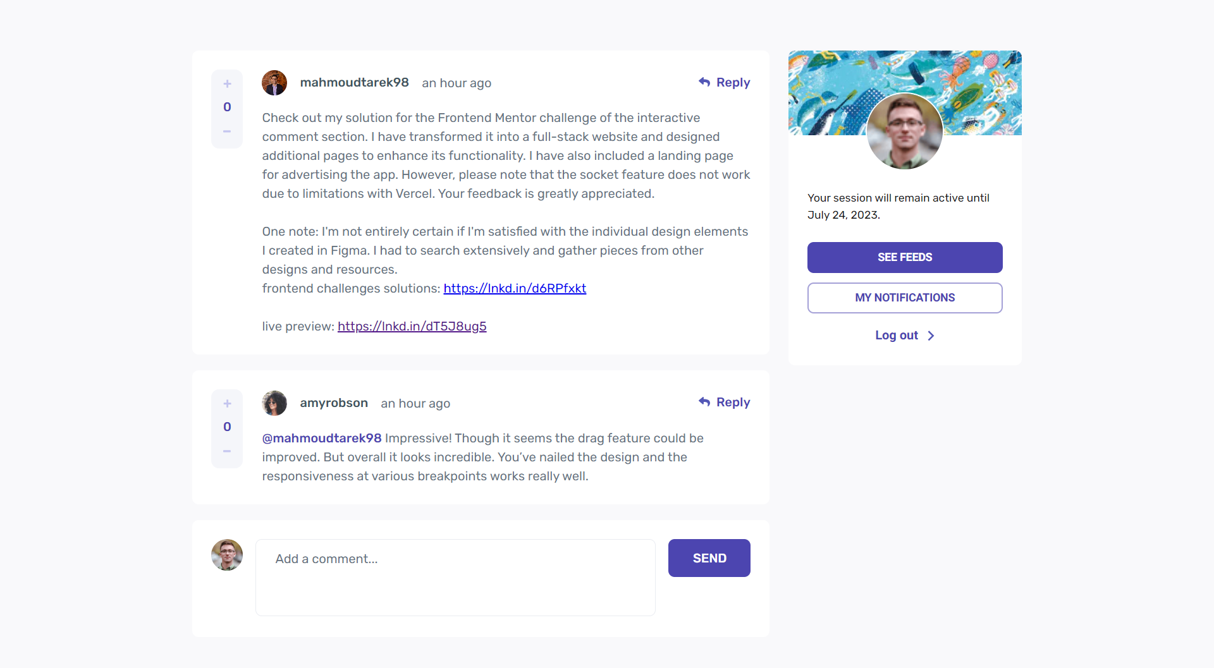1214x668 pixels.
Task: Open mahmoudtarek98's profile avatar
Action: (x=274, y=82)
